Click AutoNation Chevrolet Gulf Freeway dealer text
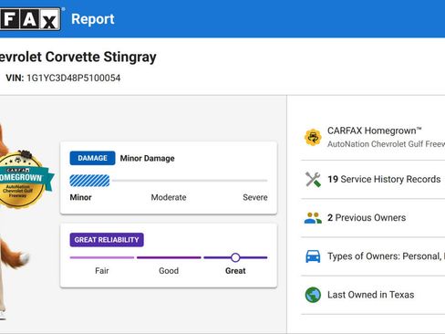 (x=386, y=144)
